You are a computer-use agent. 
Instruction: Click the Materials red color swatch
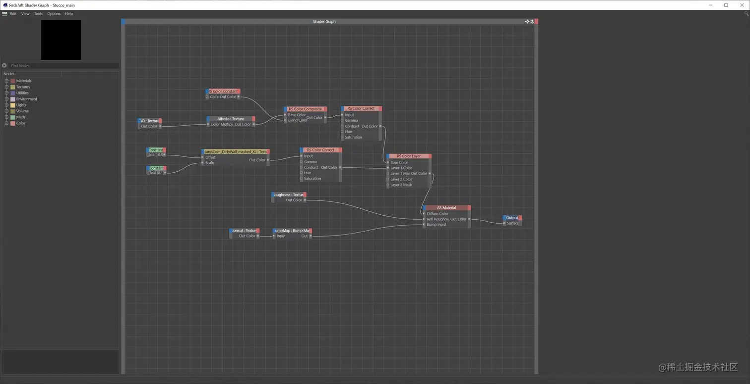pyautogui.click(x=13, y=81)
